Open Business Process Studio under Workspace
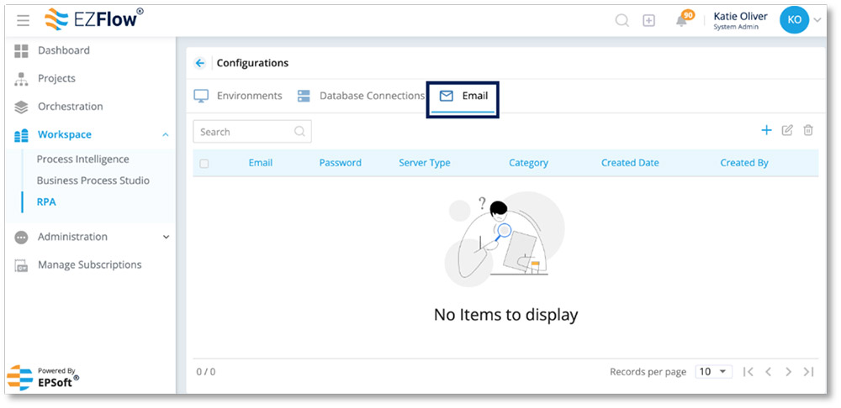The image size is (841, 408). pos(93,180)
